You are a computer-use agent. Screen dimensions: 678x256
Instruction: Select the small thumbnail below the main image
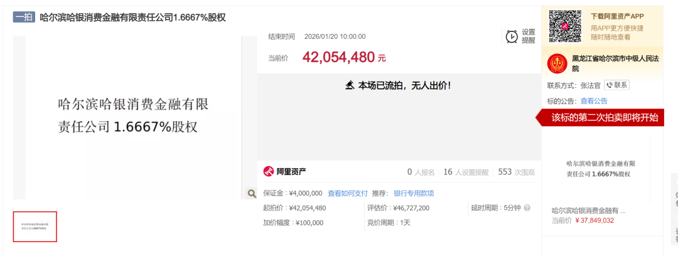pos(35,227)
